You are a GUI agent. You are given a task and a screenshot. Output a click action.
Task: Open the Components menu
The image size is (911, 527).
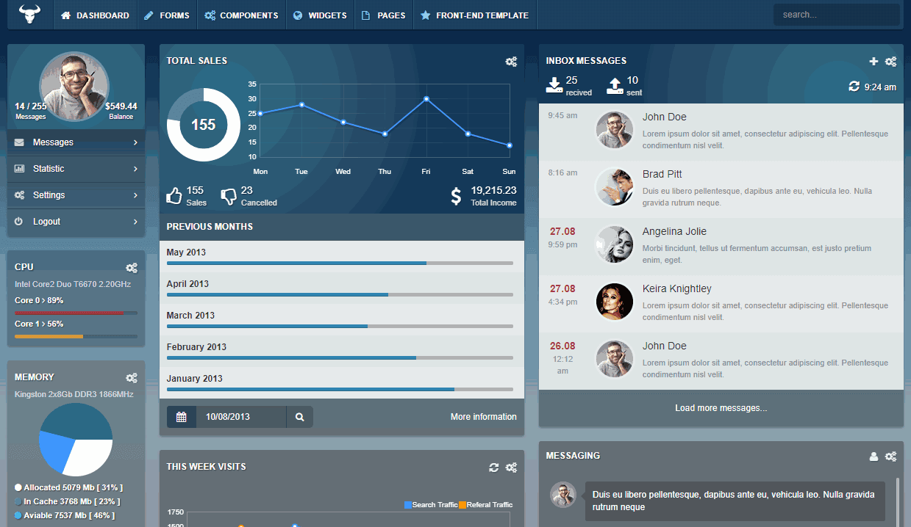coord(241,15)
